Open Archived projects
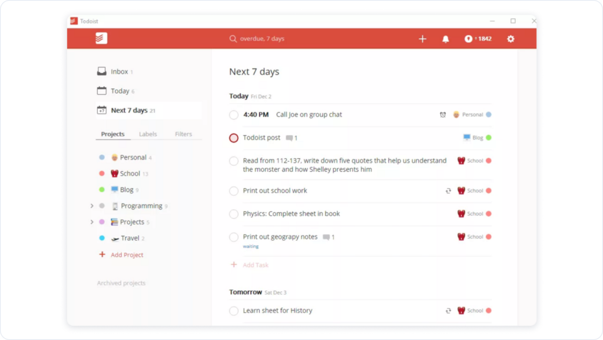The image size is (603, 340). (121, 283)
